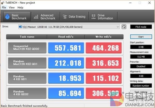Open the Writing data Random number selector

[x=141, y=86]
